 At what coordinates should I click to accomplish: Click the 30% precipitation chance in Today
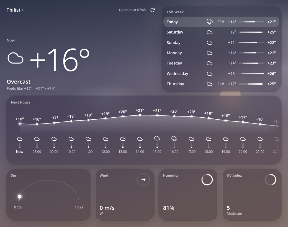(221, 22)
